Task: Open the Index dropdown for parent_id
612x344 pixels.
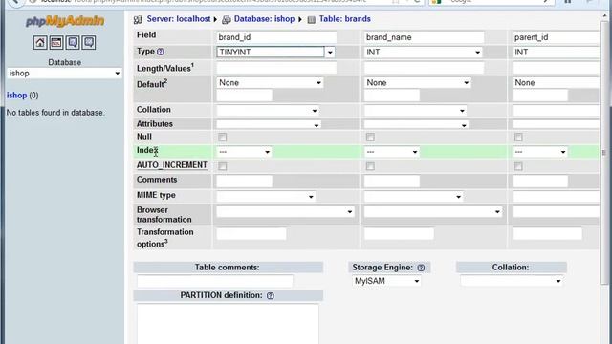Action: (x=539, y=152)
